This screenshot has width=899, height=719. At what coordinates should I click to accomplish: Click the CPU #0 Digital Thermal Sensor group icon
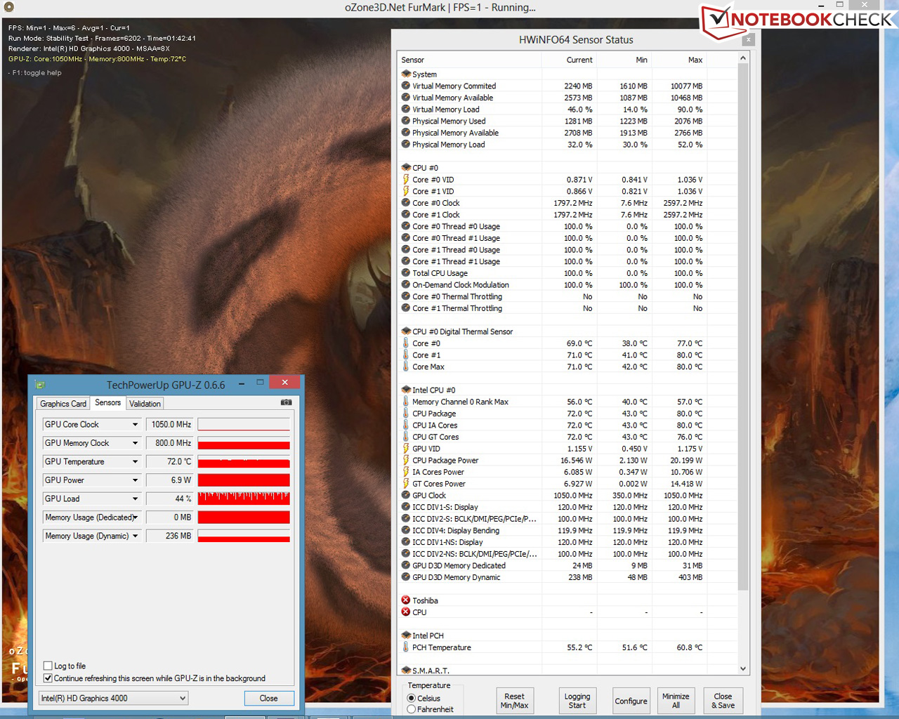[x=406, y=331]
